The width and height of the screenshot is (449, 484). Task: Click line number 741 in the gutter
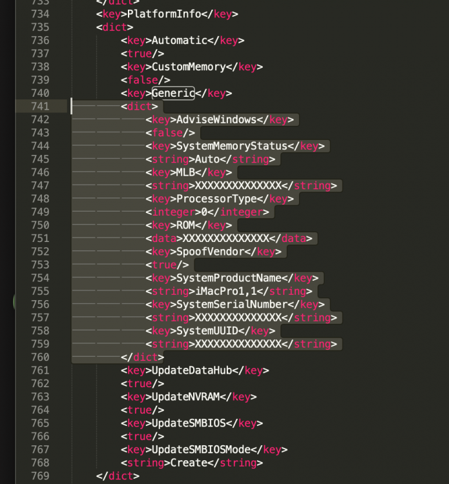tap(40, 106)
